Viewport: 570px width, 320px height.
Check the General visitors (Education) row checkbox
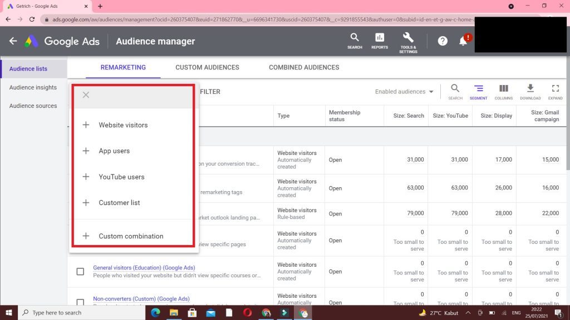click(80, 272)
